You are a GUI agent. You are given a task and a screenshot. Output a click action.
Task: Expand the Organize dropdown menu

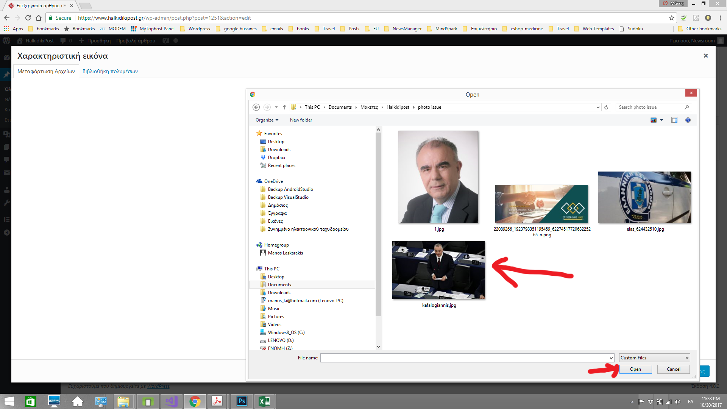(267, 120)
